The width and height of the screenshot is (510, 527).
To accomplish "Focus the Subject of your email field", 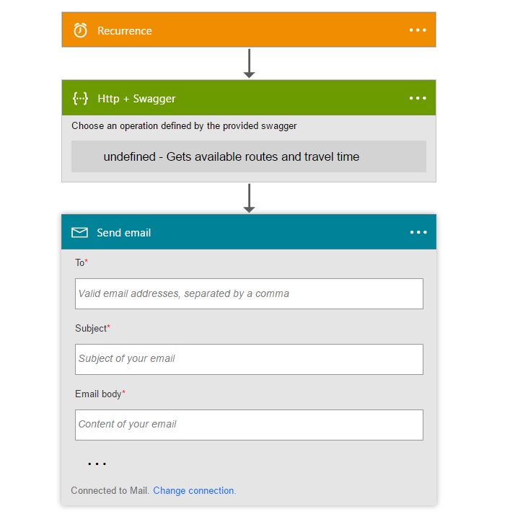I will (x=249, y=359).
